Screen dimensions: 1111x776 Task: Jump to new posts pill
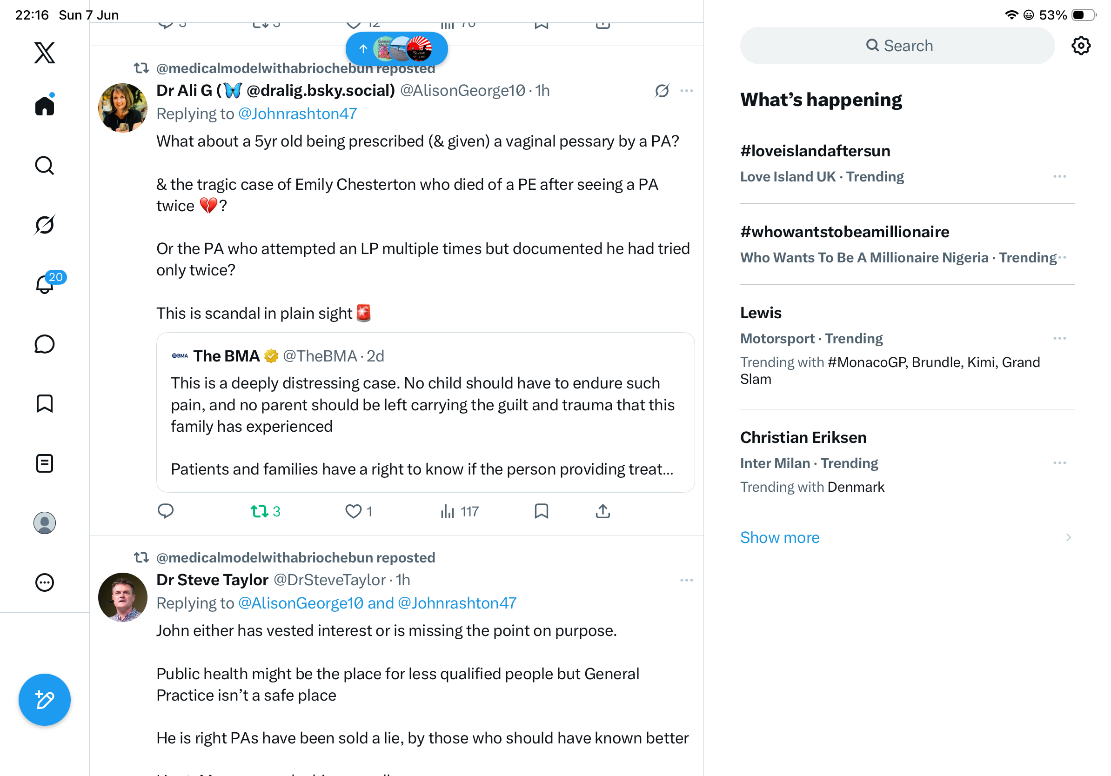396,49
